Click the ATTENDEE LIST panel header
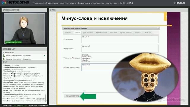The width and height of the screenshot is (190, 107). (24, 49)
